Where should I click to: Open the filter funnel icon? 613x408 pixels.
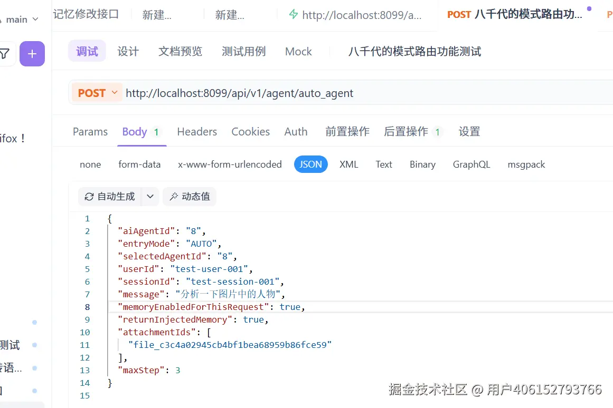[x=5, y=53]
